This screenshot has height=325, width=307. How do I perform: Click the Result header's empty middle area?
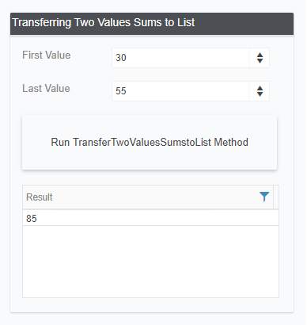click(x=156, y=197)
